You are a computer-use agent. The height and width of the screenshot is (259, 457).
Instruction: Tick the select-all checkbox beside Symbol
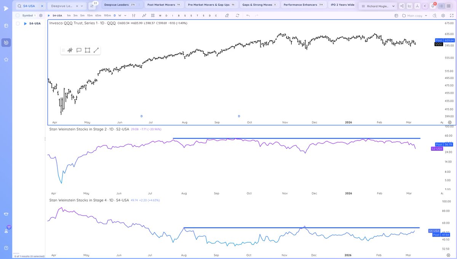coord(18,16)
